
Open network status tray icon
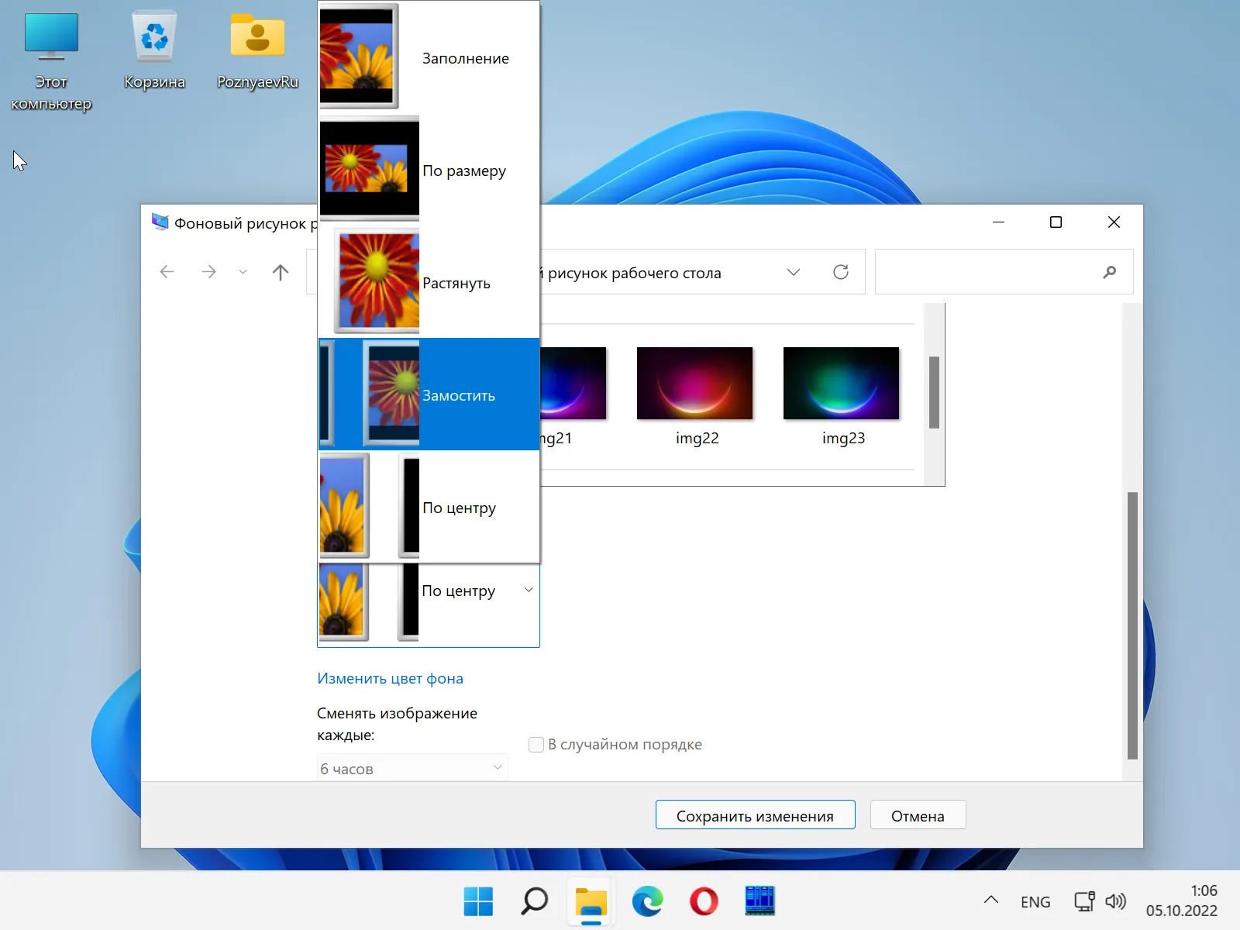point(1084,901)
